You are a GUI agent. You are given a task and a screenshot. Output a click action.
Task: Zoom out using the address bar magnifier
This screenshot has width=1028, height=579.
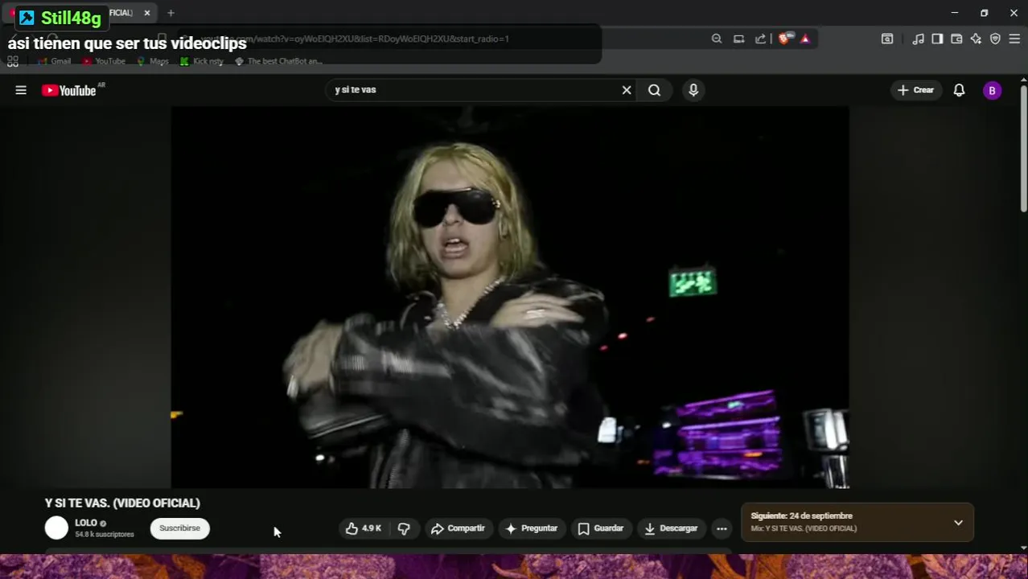tap(717, 39)
